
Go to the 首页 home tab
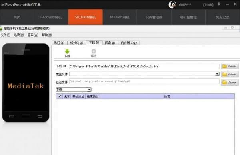click(x=17, y=17)
